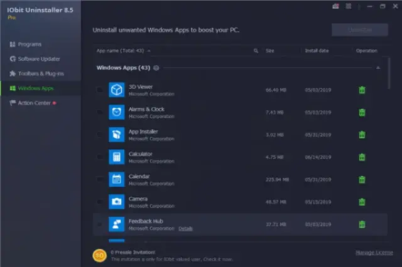The width and height of the screenshot is (402, 267).
Task: Click the gold presale invitation coin icon
Action: click(99, 254)
